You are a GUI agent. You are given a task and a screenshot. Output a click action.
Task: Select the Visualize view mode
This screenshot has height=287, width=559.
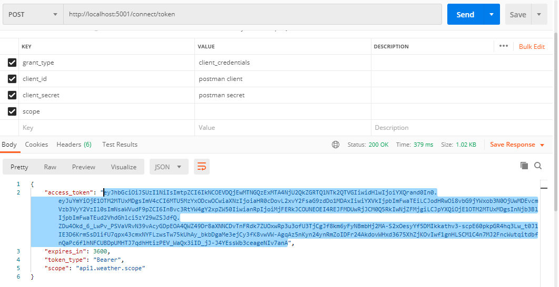(x=124, y=167)
